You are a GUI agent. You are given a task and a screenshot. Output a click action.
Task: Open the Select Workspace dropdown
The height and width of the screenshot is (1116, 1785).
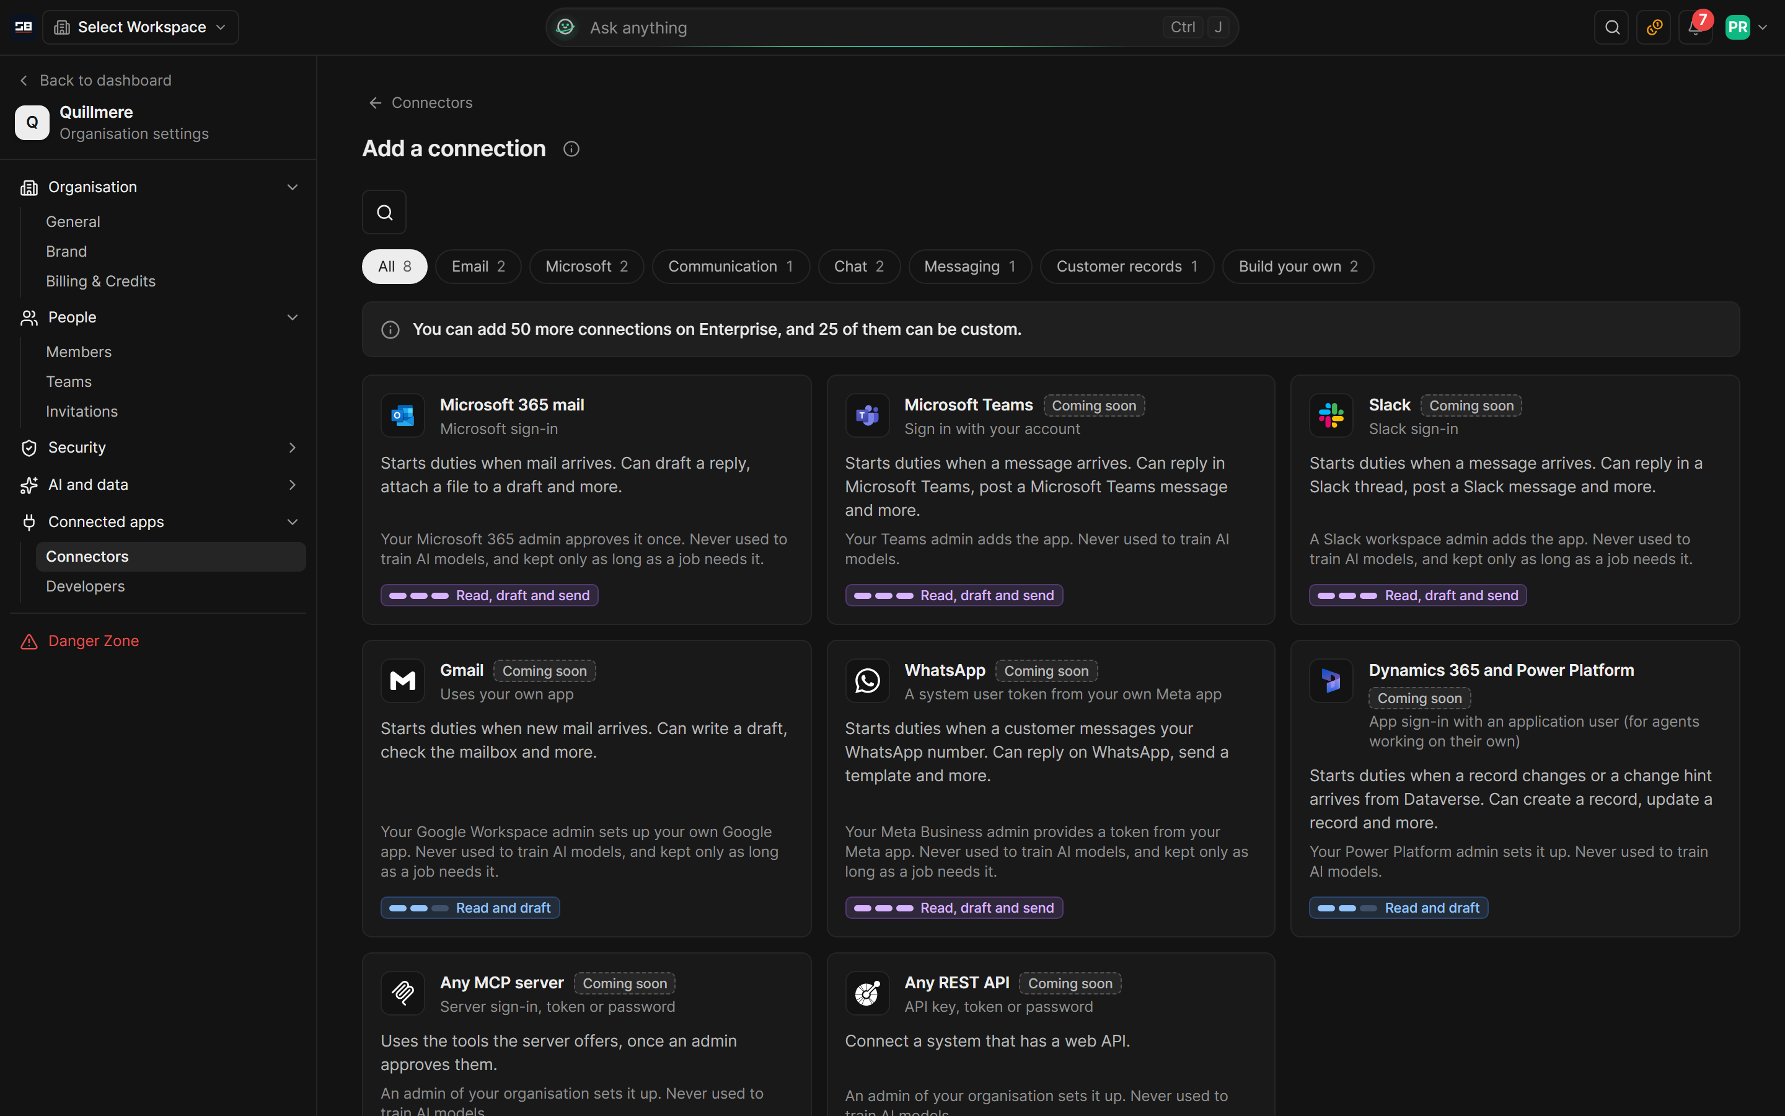(x=141, y=27)
